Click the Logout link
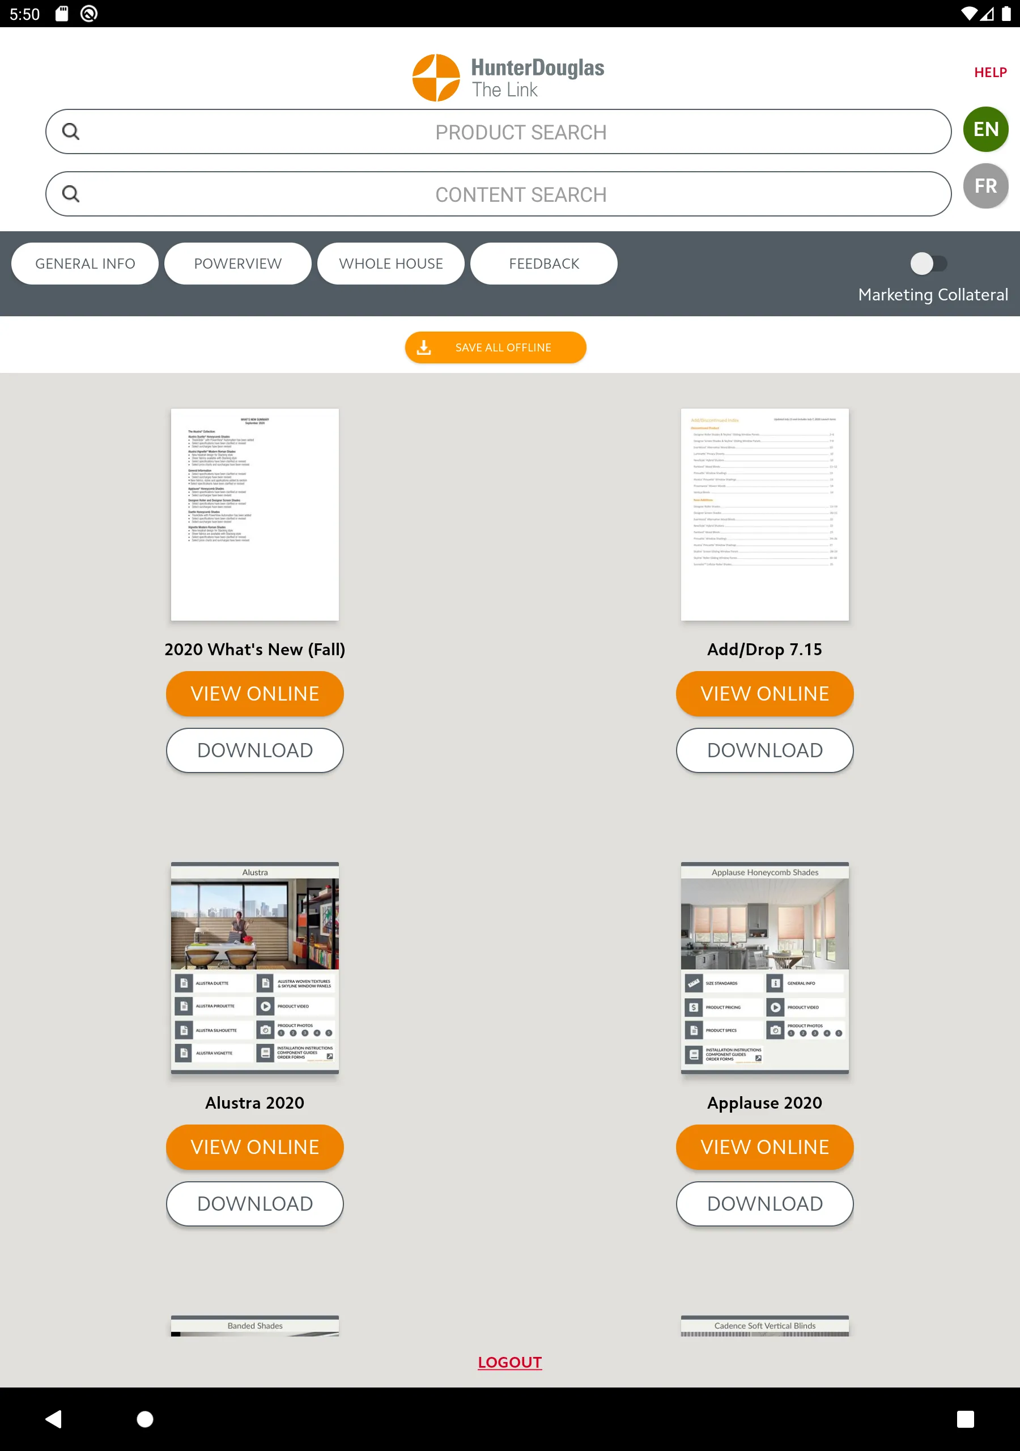This screenshot has width=1020, height=1451. (510, 1362)
